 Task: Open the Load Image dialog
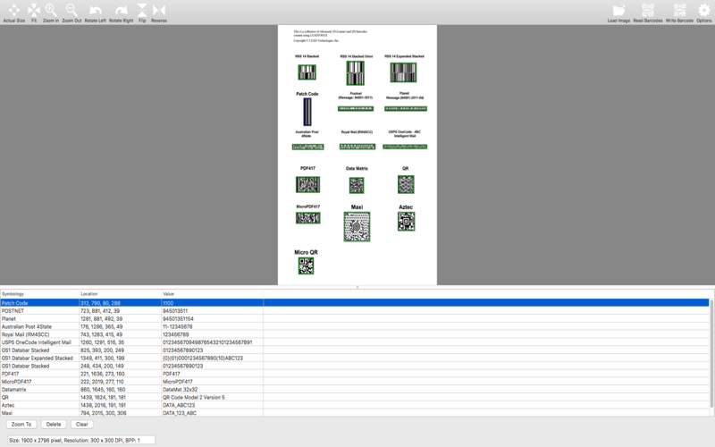click(x=618, y=13)
